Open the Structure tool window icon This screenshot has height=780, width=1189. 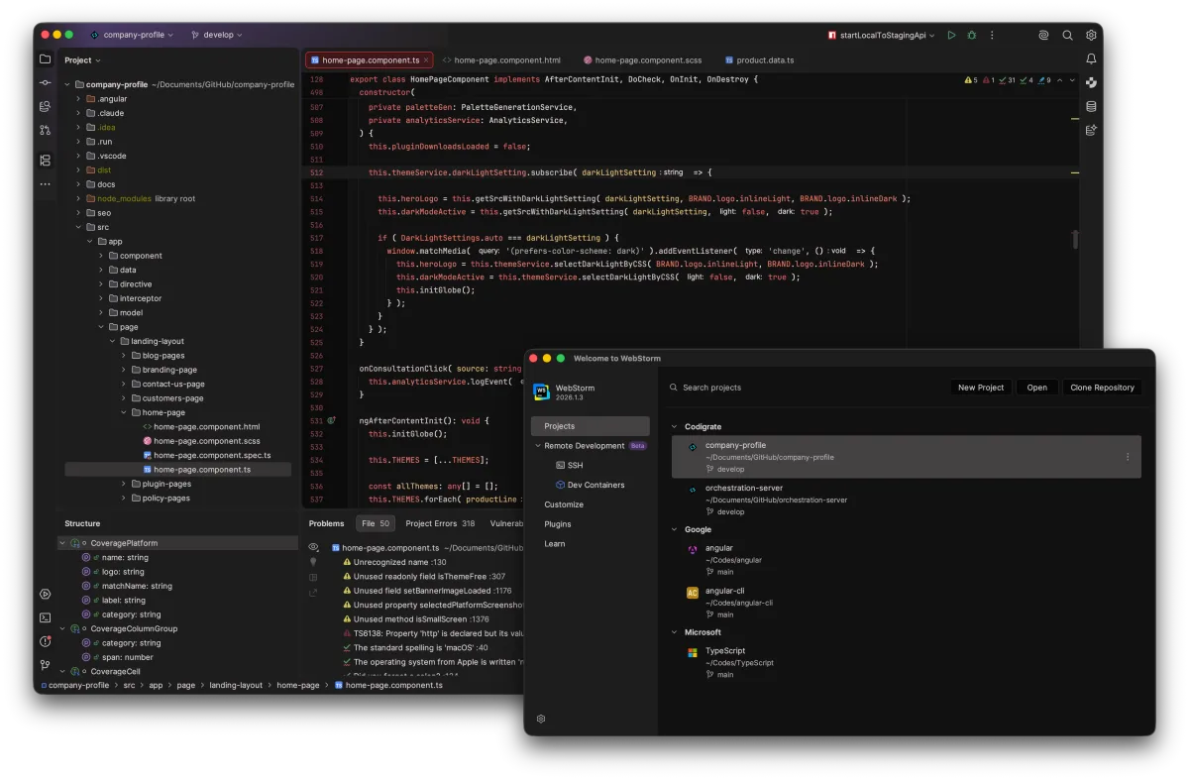(45, 160)
